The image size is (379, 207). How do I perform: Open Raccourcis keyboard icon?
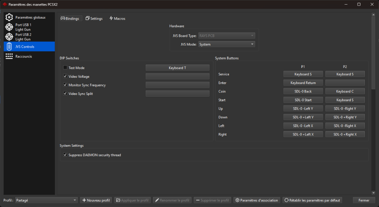(9, 56)
